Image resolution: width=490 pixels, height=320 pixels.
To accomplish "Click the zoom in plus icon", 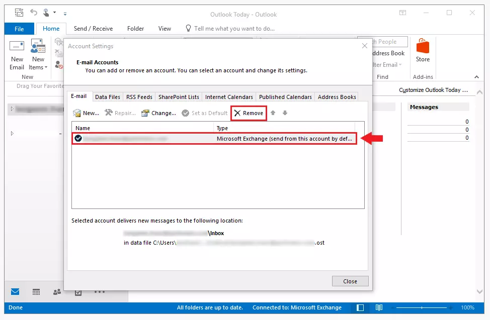I will coord(451,308).
